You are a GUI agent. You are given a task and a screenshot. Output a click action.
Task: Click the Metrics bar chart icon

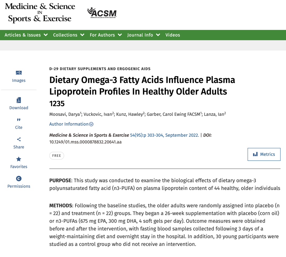coord(255,154)
